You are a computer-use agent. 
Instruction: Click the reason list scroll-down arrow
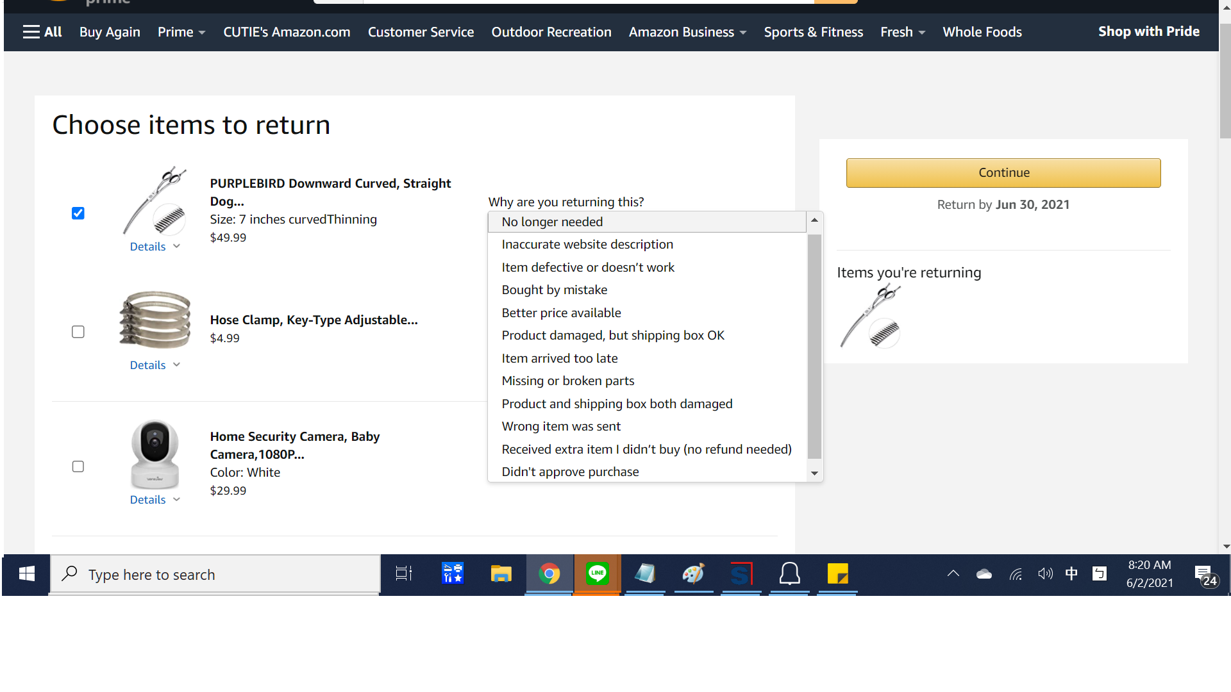click(814, 474)
